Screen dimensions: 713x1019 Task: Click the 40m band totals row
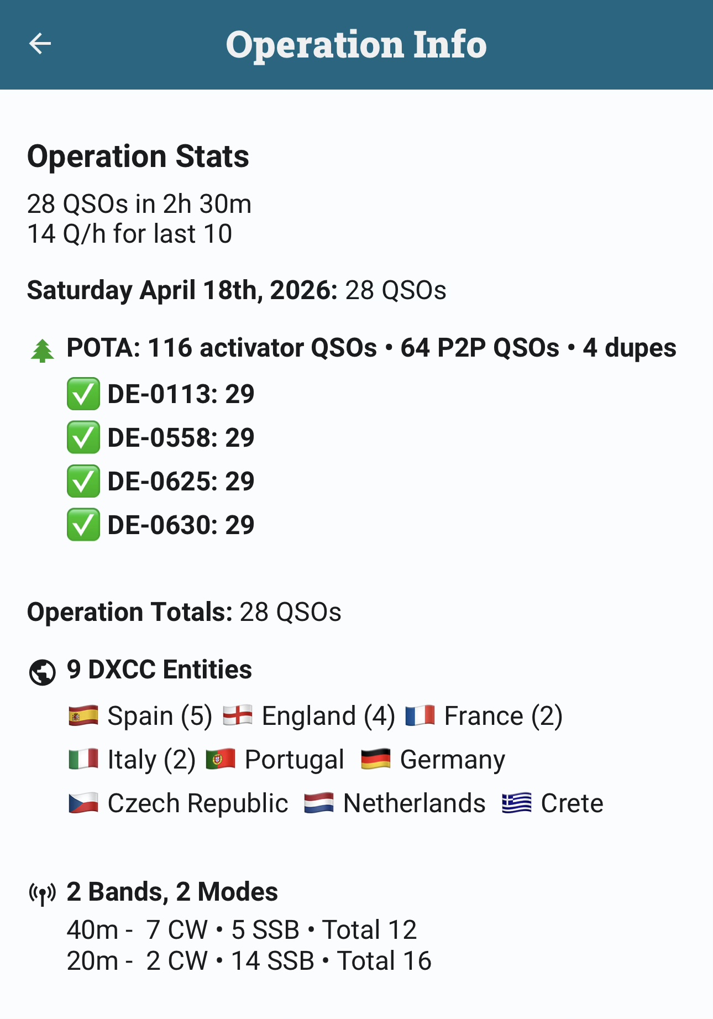click(242, 930)
